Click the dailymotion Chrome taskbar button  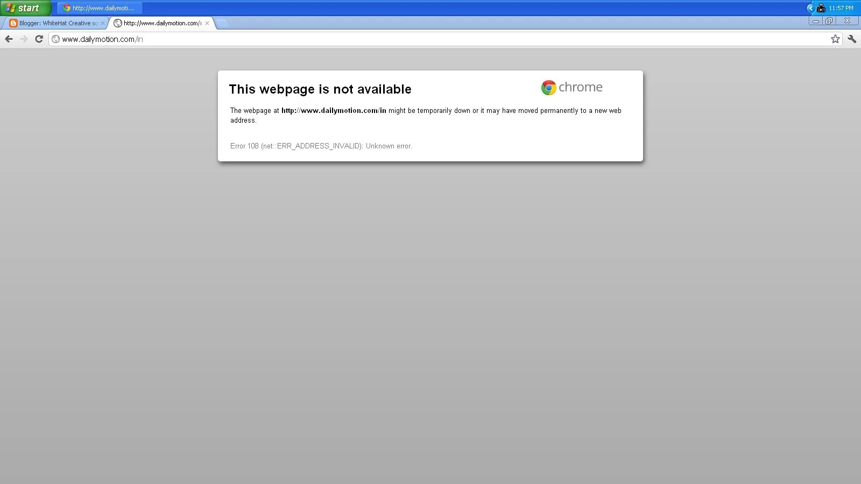100,8
